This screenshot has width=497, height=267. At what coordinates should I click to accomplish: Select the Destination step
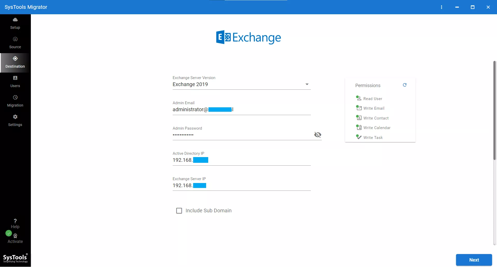point(15,62)
